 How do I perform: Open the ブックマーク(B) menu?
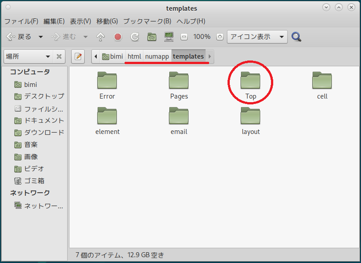(147, 21)
